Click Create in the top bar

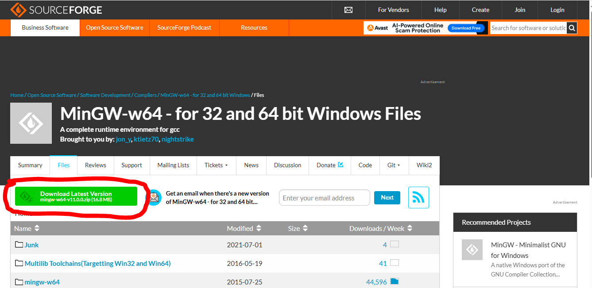click(480, 10)
